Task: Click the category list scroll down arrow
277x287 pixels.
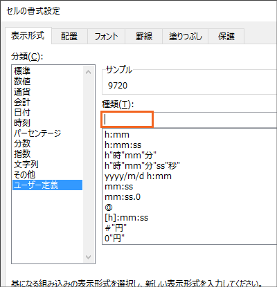Action: pyautogui.click(x=88, y=257)
